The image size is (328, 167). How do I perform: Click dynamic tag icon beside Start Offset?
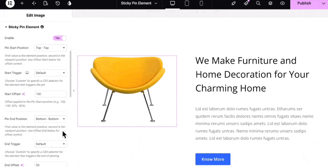coord(23,94)
